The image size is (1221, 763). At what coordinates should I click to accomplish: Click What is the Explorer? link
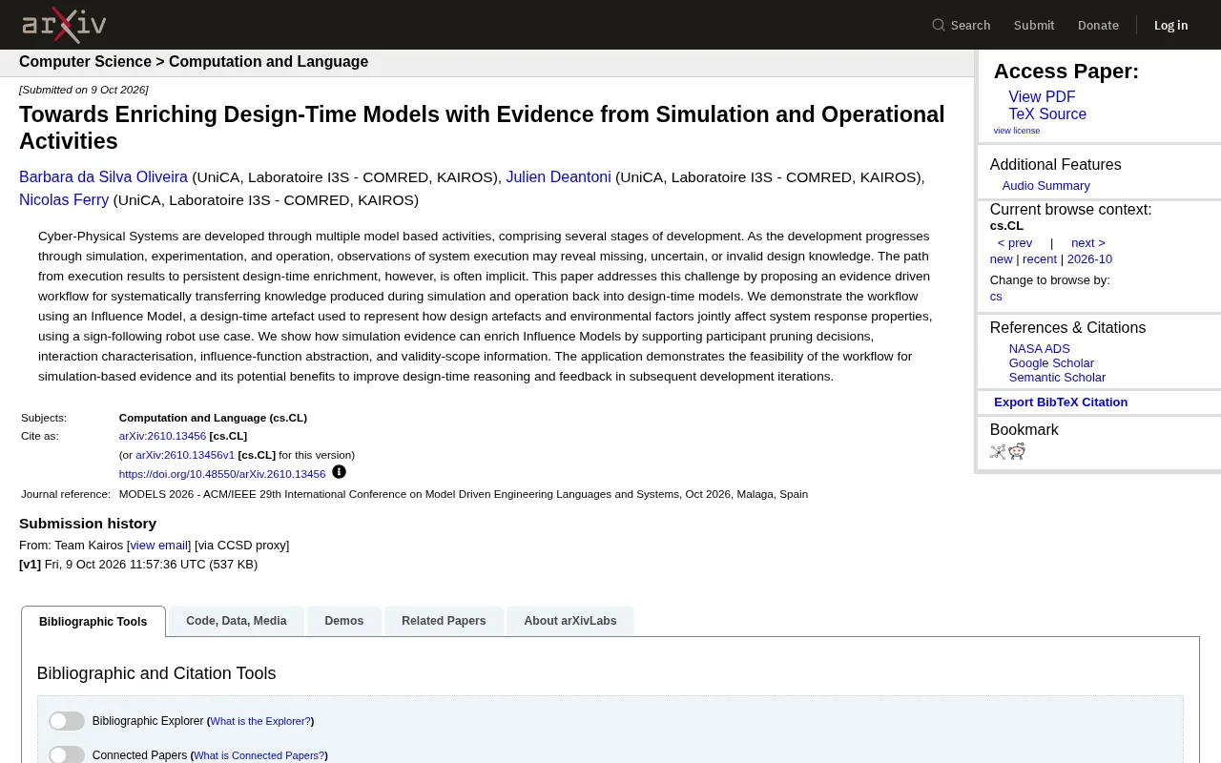click(260, 722)
